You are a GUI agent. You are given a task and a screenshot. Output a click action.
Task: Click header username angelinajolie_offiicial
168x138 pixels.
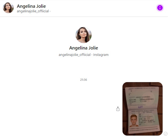coord(33,11)
